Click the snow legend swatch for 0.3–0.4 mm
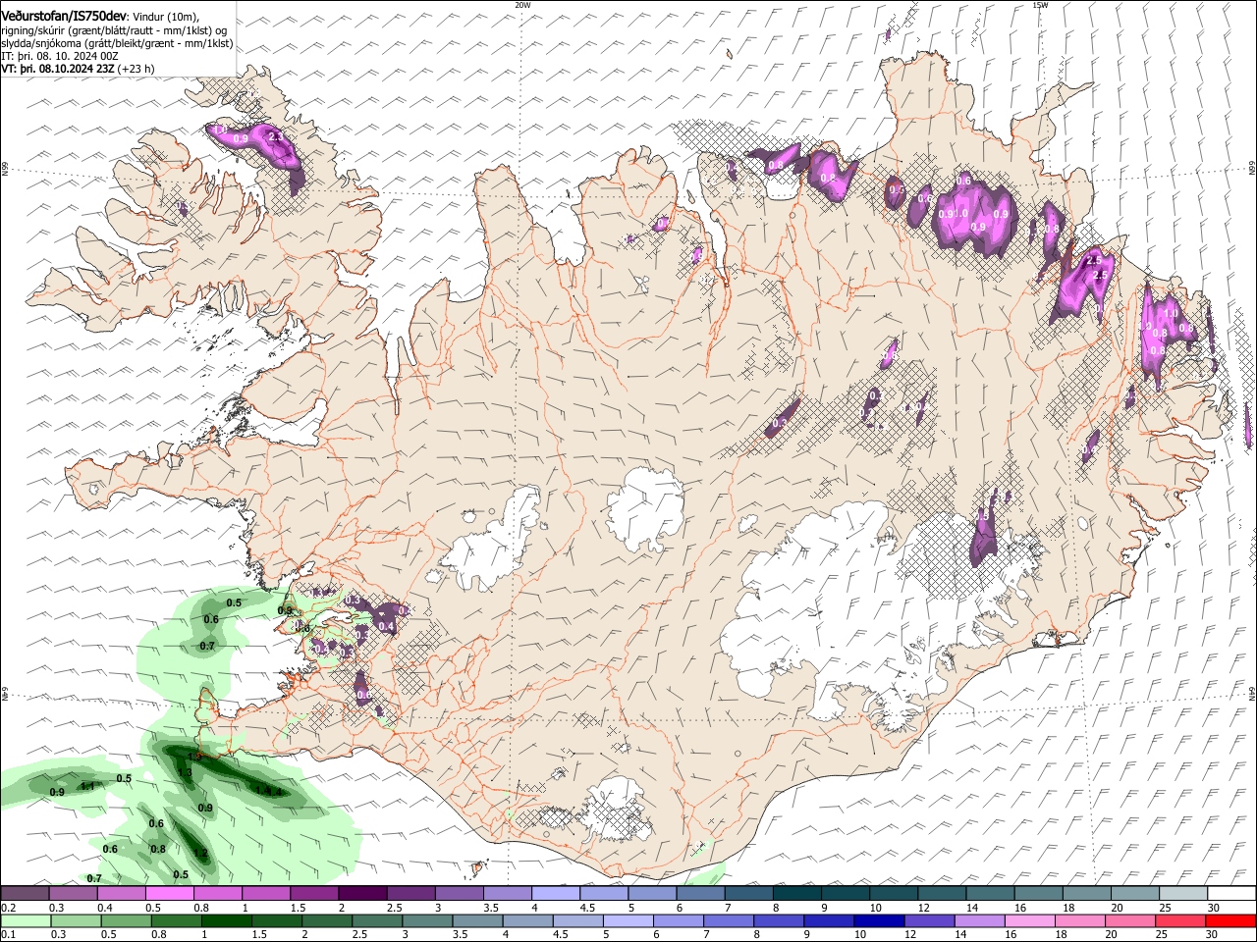Image resolution: width=1257 pixels, height=942 pixels. 73,894
